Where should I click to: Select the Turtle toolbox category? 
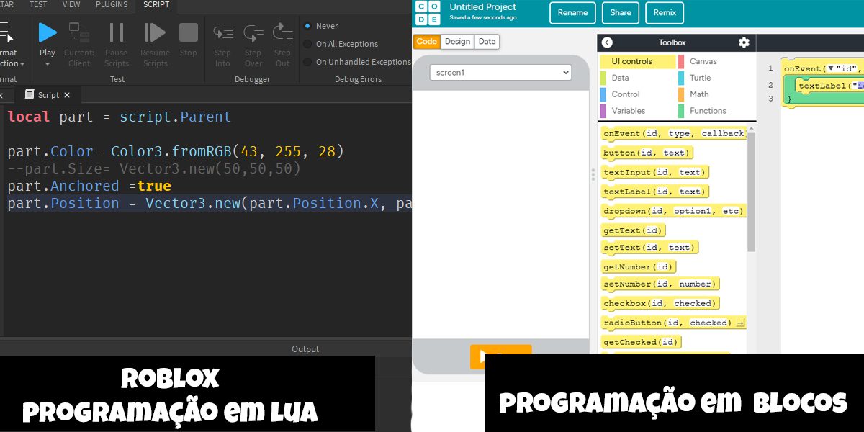716,78
